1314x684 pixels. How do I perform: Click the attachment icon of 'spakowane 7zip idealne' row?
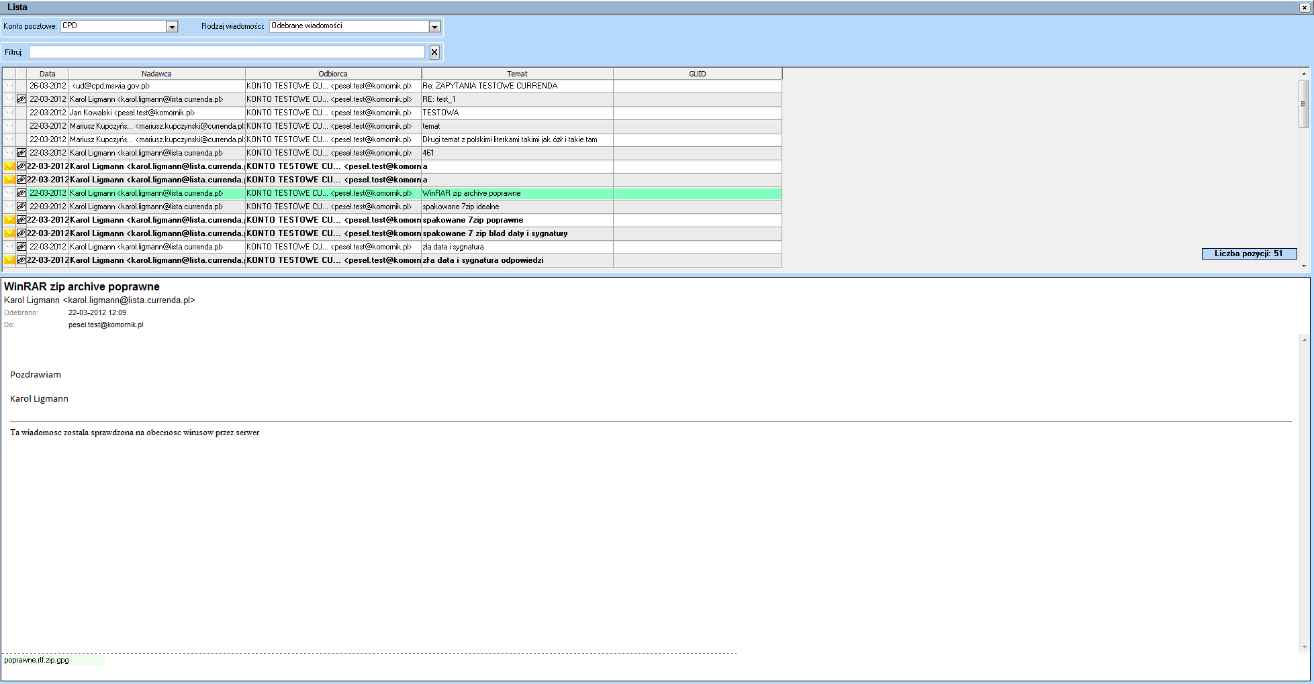coord(21,207)
